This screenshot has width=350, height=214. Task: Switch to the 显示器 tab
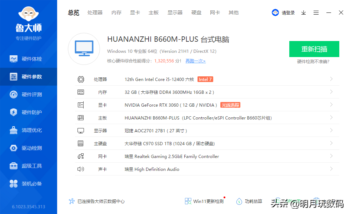tap(175, 13)
